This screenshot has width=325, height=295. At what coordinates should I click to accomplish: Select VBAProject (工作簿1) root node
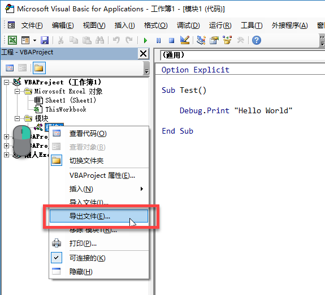[x=62, y=82]
